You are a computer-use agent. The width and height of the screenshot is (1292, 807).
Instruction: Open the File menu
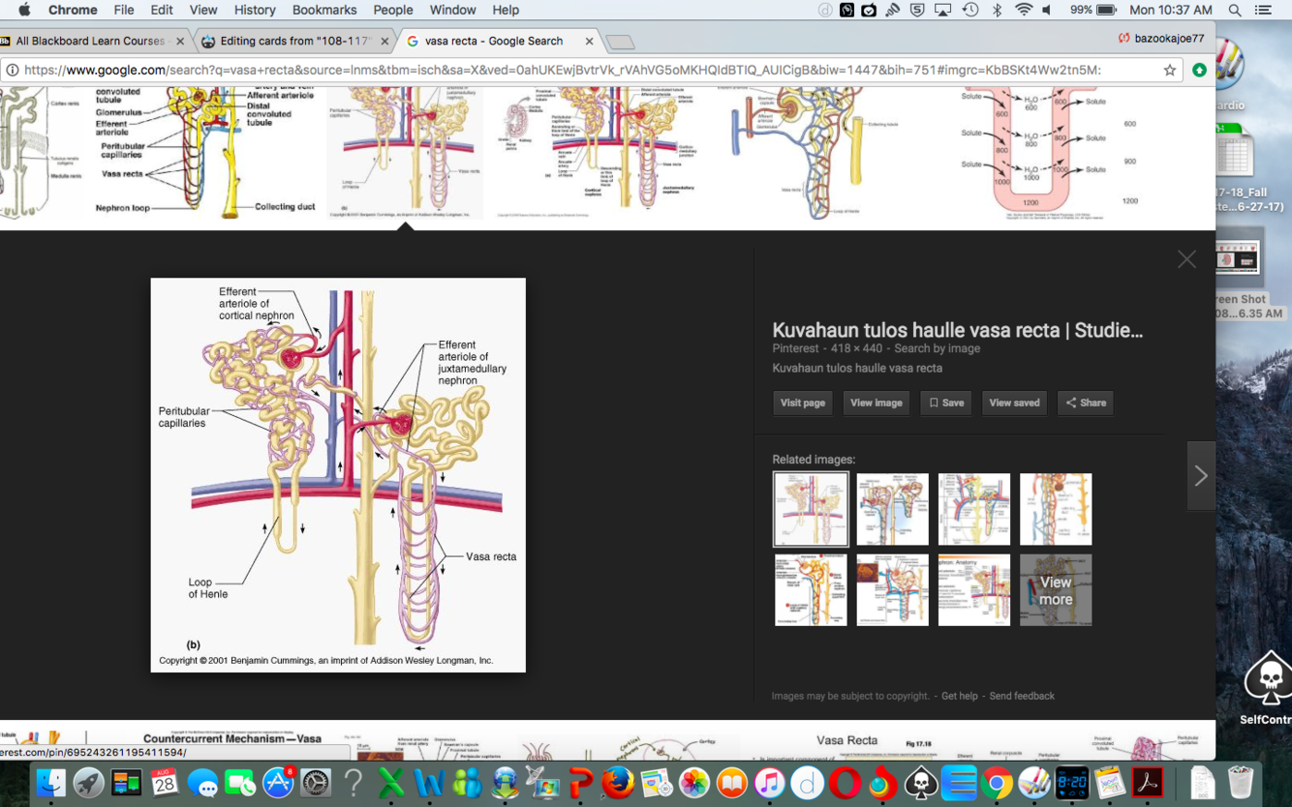pos(124,10)
